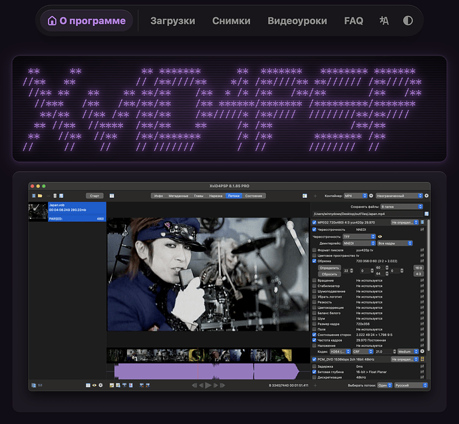The height and width of the screenshot is (424, 459).
Task: Click the Сбросить crop button
Action: coord(329,274)
